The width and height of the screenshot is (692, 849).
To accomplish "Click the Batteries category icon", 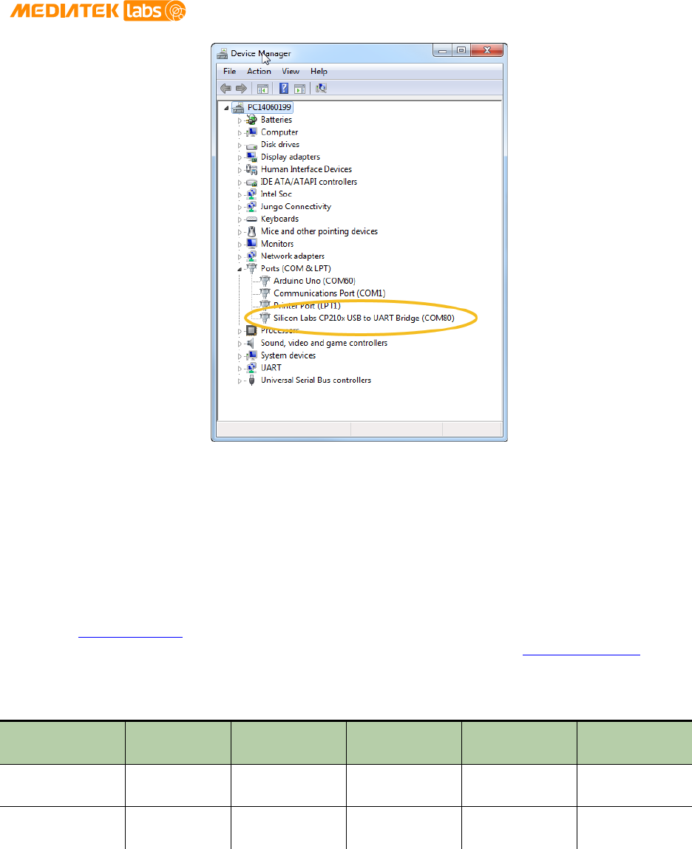I will tap(251, 120).
